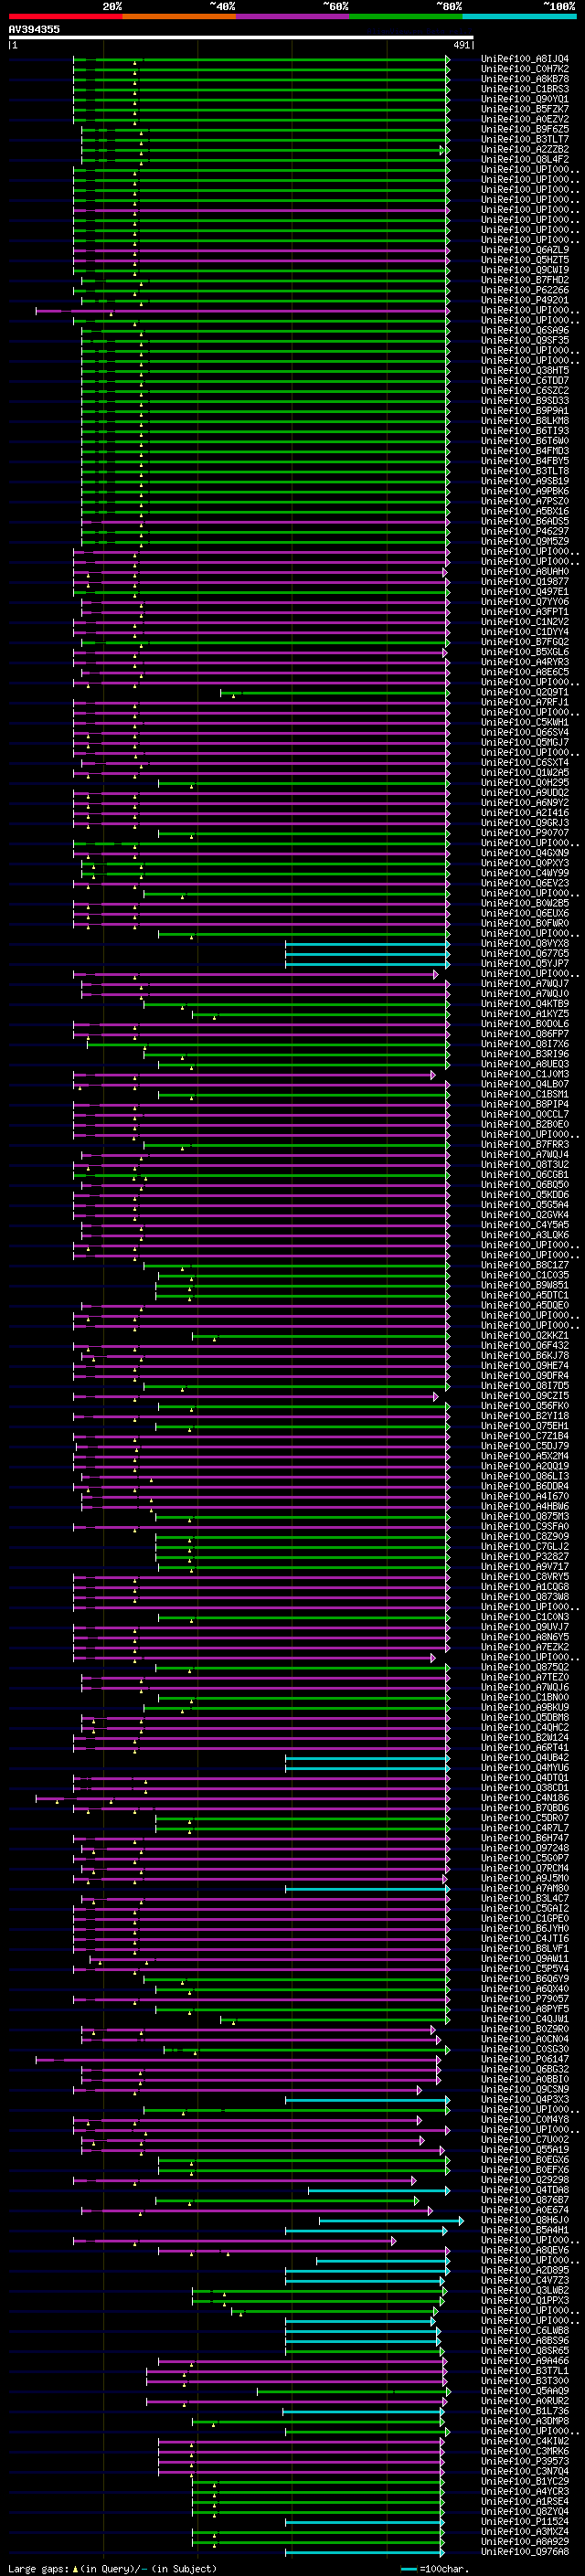The image size is (585, 2576).
Task: Click hit UniRef100_C1BRS3
Action: tap(525, 89)
